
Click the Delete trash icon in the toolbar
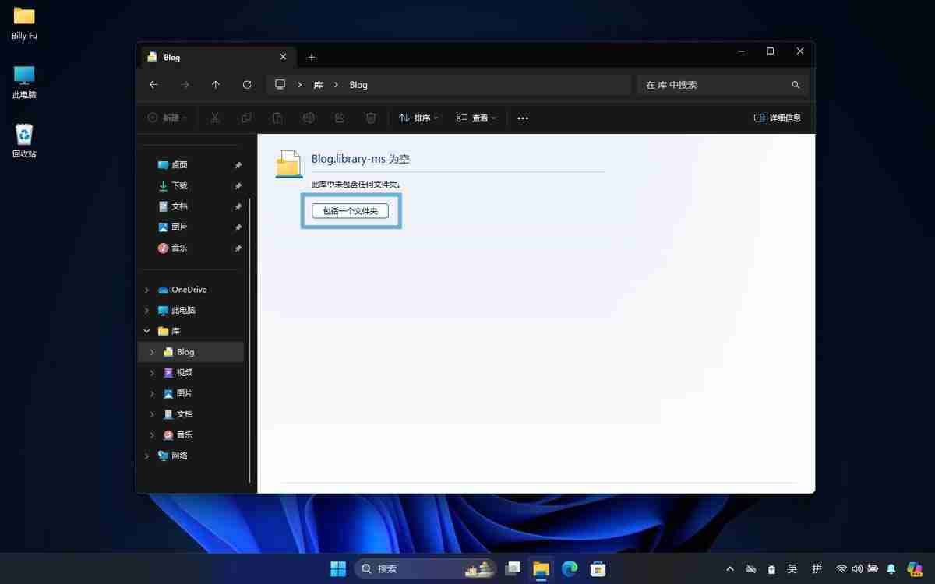(x=370, y=118)
